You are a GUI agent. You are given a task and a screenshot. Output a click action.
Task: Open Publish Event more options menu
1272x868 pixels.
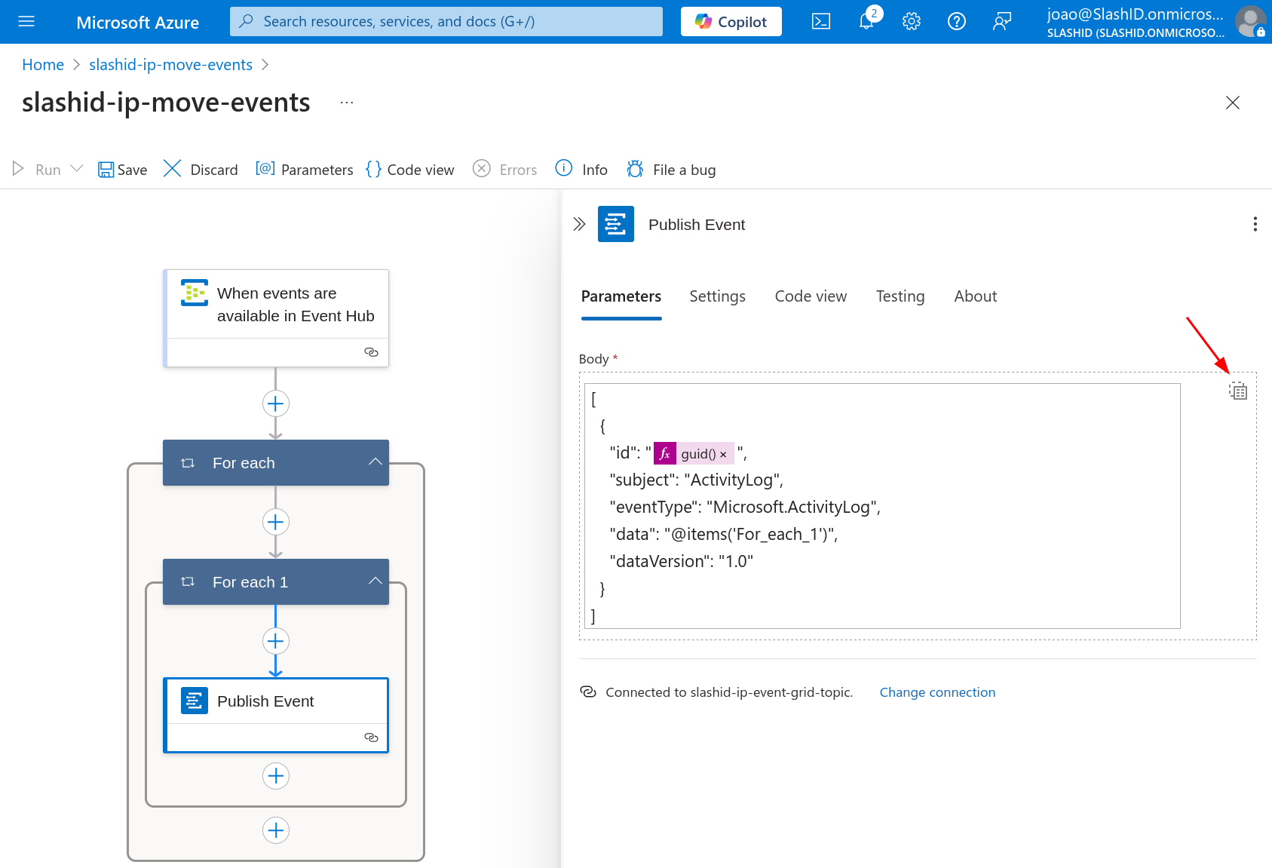1255,224
